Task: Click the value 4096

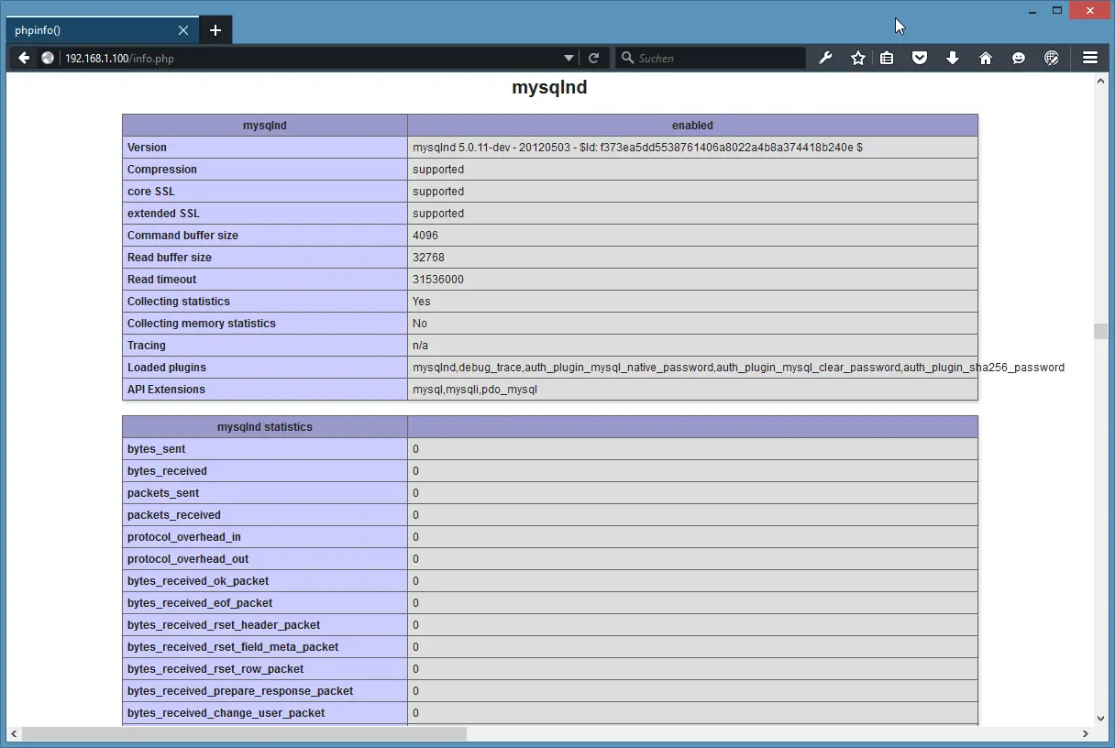Action: click(x=425, y=236)
